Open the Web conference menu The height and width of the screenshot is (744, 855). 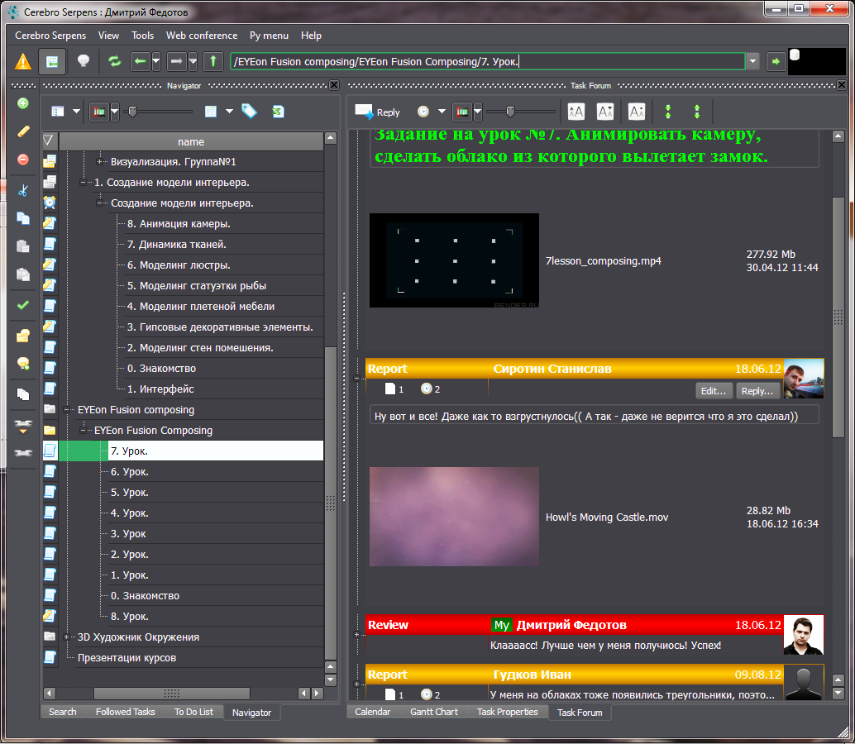(202, 36)
